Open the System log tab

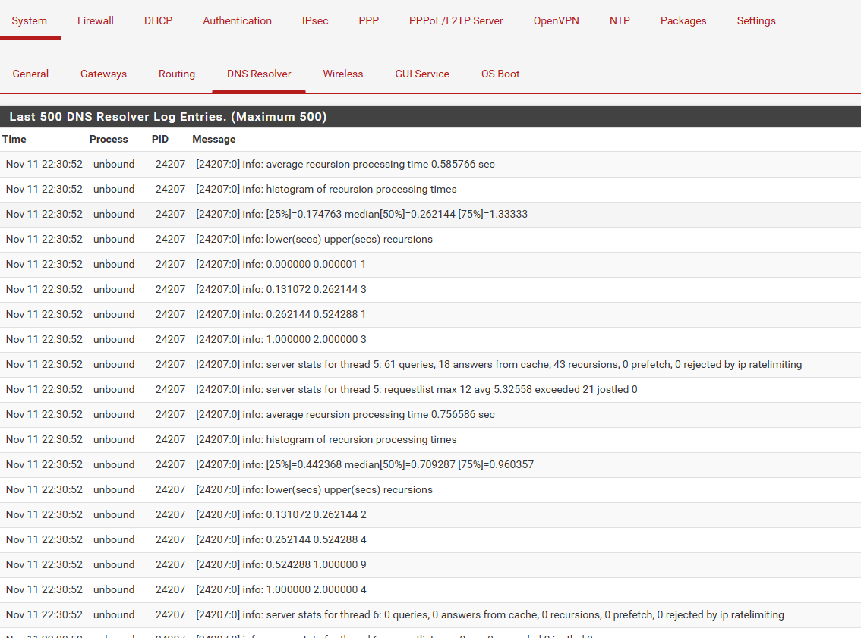pyautogui.click(x=30, y=20)
